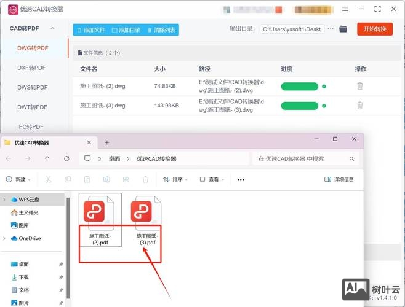
Task: Click the Cut scissors icon in Explorer
Action: tap(48, 179)
